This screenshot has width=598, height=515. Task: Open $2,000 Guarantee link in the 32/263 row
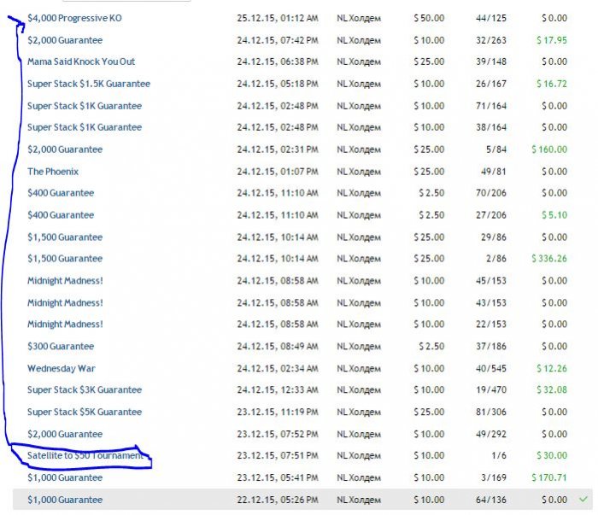tap(65, 40)
